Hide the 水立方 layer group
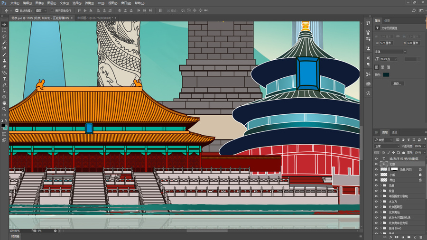Image resolution: width=427 pixels, height=240 pixels. tap(376, 202)
